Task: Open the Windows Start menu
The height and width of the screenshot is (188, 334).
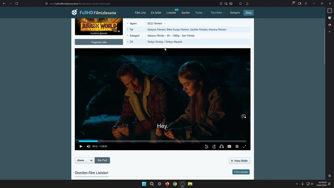Action: pyautogui.click(x=144, y=184)
